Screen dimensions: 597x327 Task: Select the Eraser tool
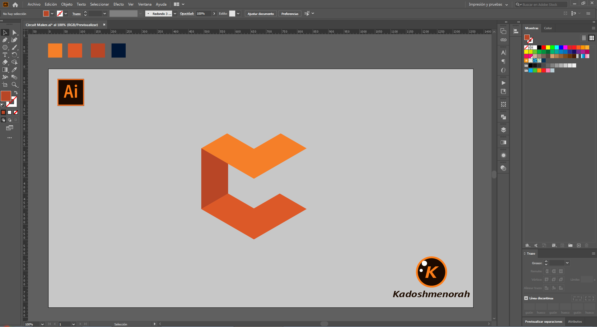pyautogui.click(x=5, y=62)
